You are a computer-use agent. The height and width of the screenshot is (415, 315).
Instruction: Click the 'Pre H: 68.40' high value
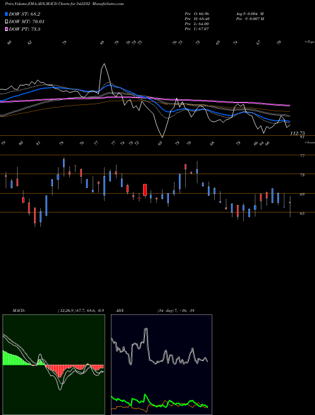coord(197,19)
